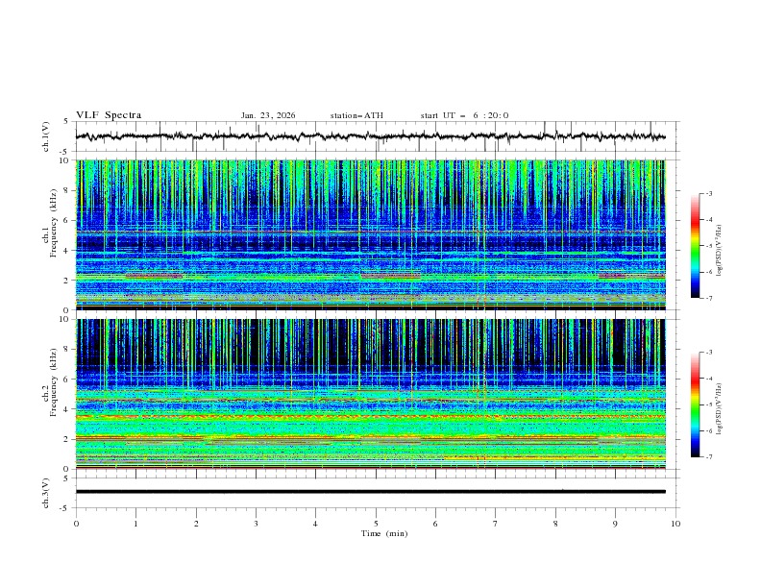Click the "-3" tick on upper colorbar

[x=708, y=193]
